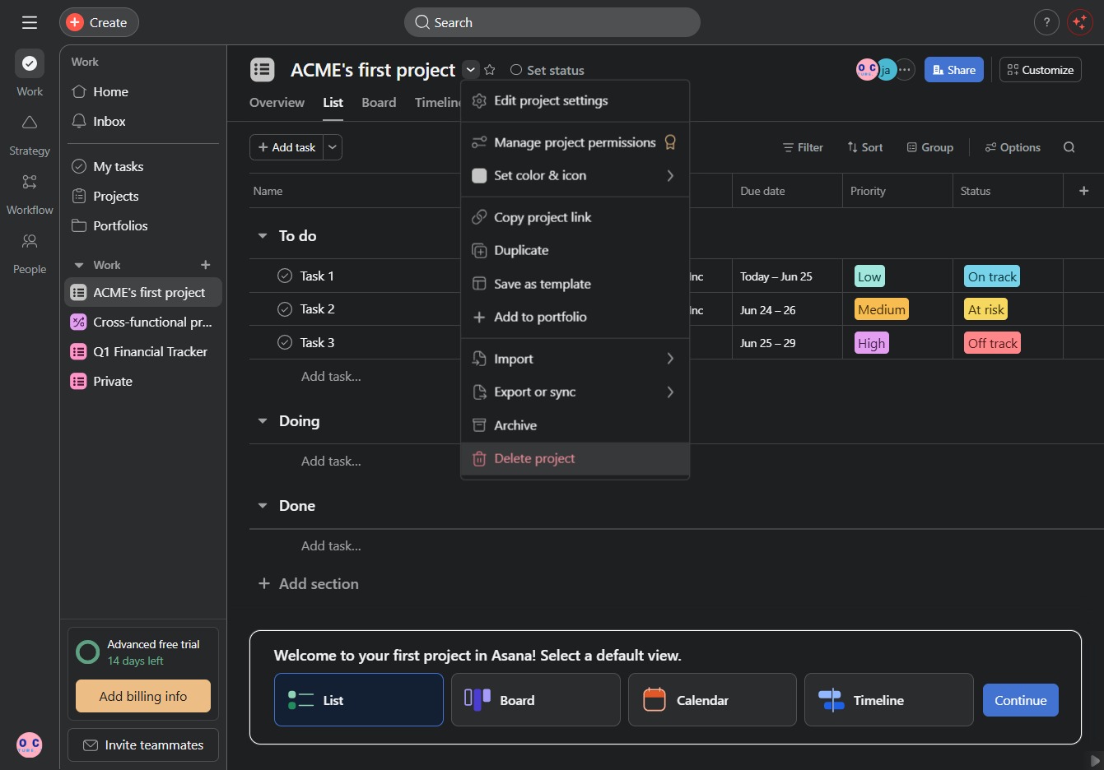Open the help question mark icon
1104x770 pixels.
click(1046, 22)
